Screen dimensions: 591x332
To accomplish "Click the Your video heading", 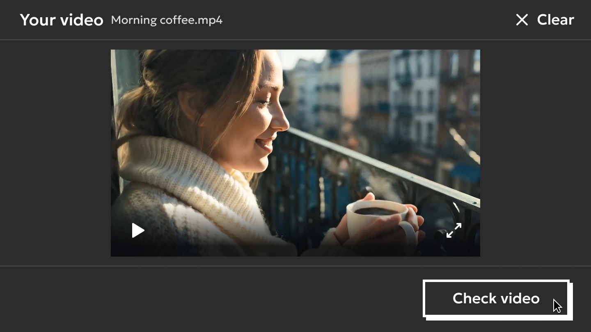I will pyautogui.click(x=62, y=20).
